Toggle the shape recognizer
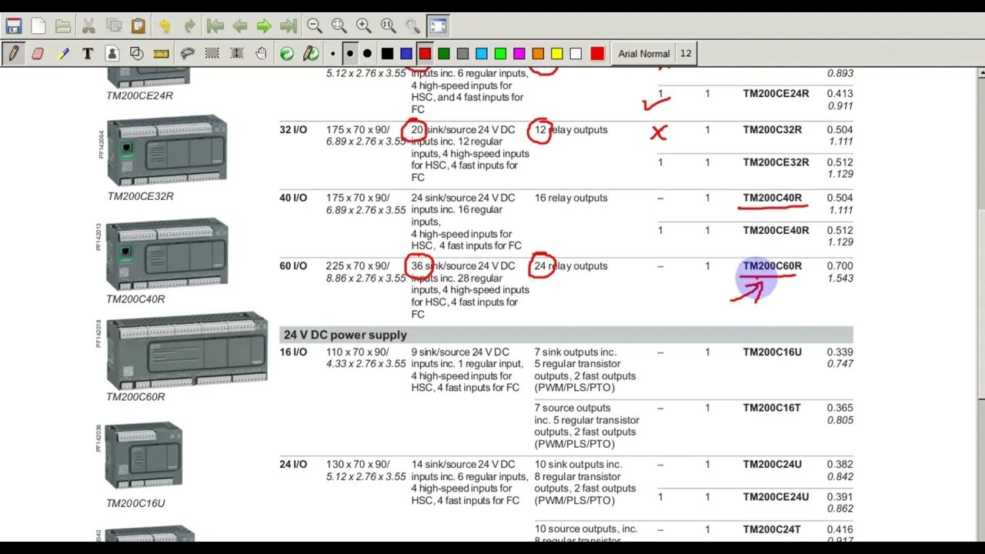Viewport: 985px width, 554px height. click(137, 53)
